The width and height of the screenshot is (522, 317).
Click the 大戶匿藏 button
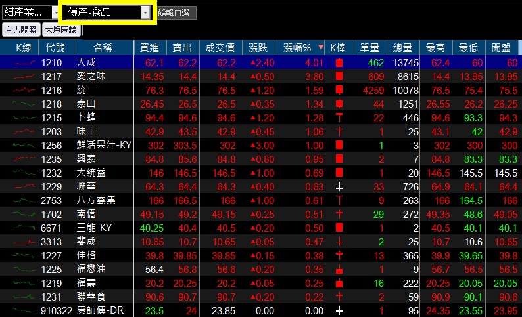click(61, 30)
